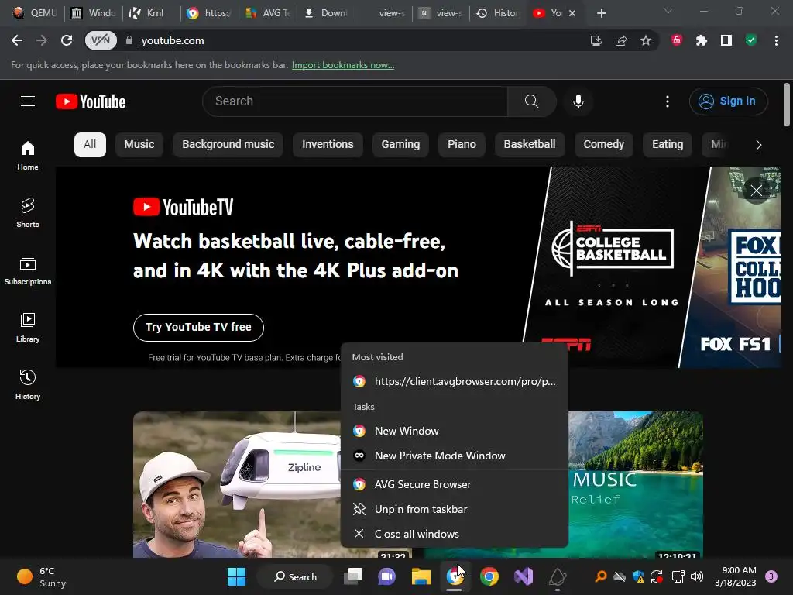793x595 pixels.
Task: Select the Background music chip
Action: [228, 145]
